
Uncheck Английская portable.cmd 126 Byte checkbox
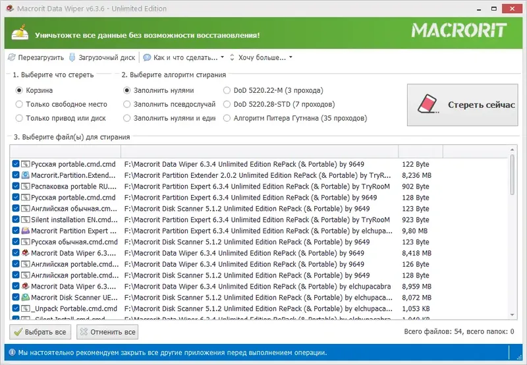coord(15,264)
